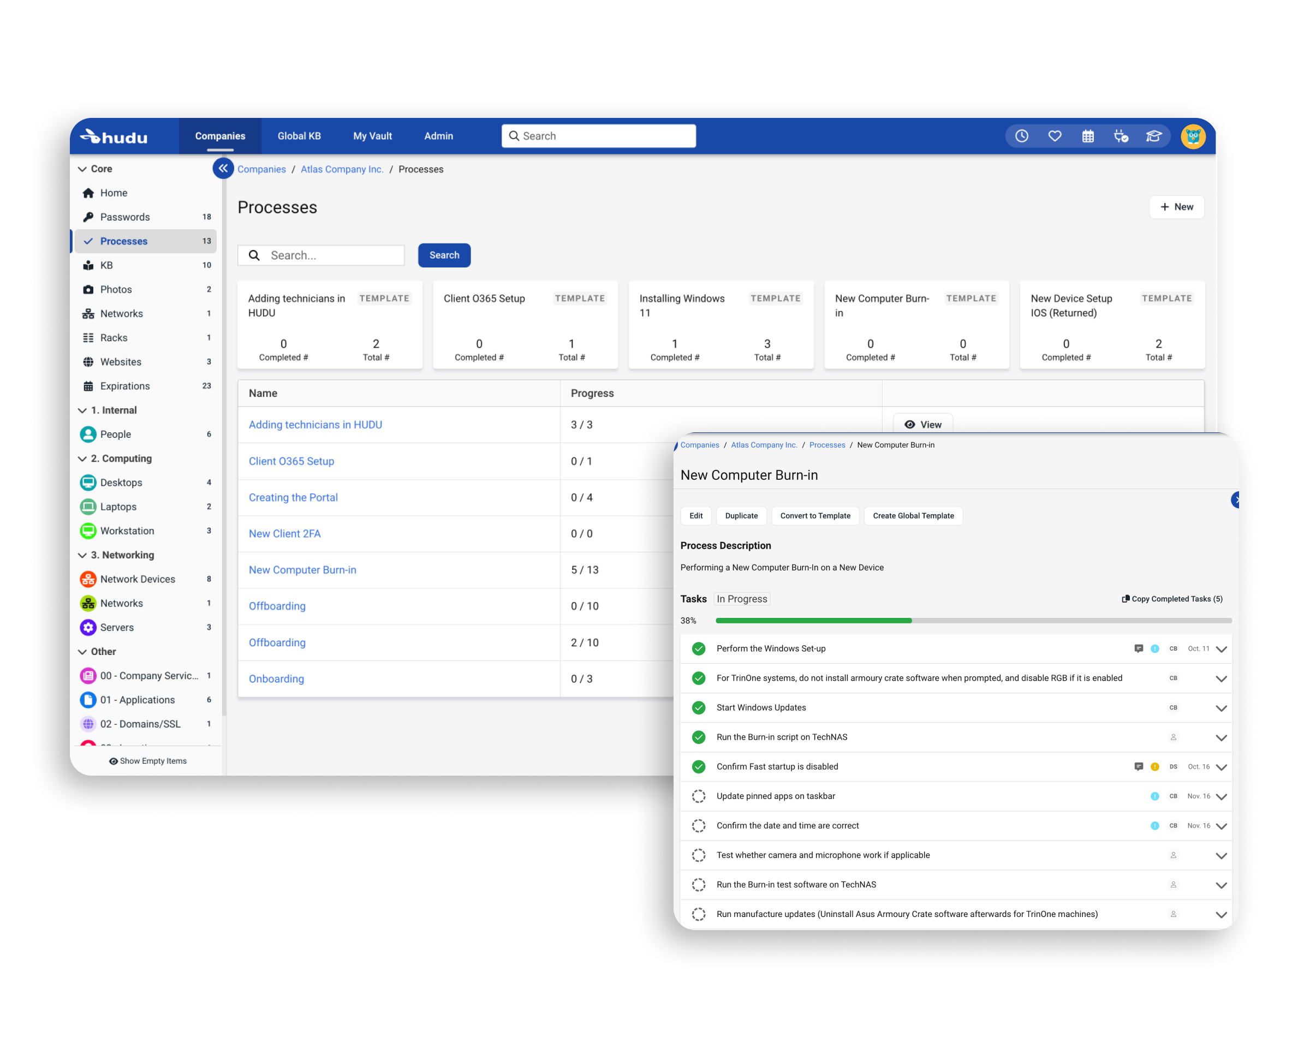Click the integrations plug icon
Image resolution: width=1310 pixels, height=1048 pixels.
1122,135
